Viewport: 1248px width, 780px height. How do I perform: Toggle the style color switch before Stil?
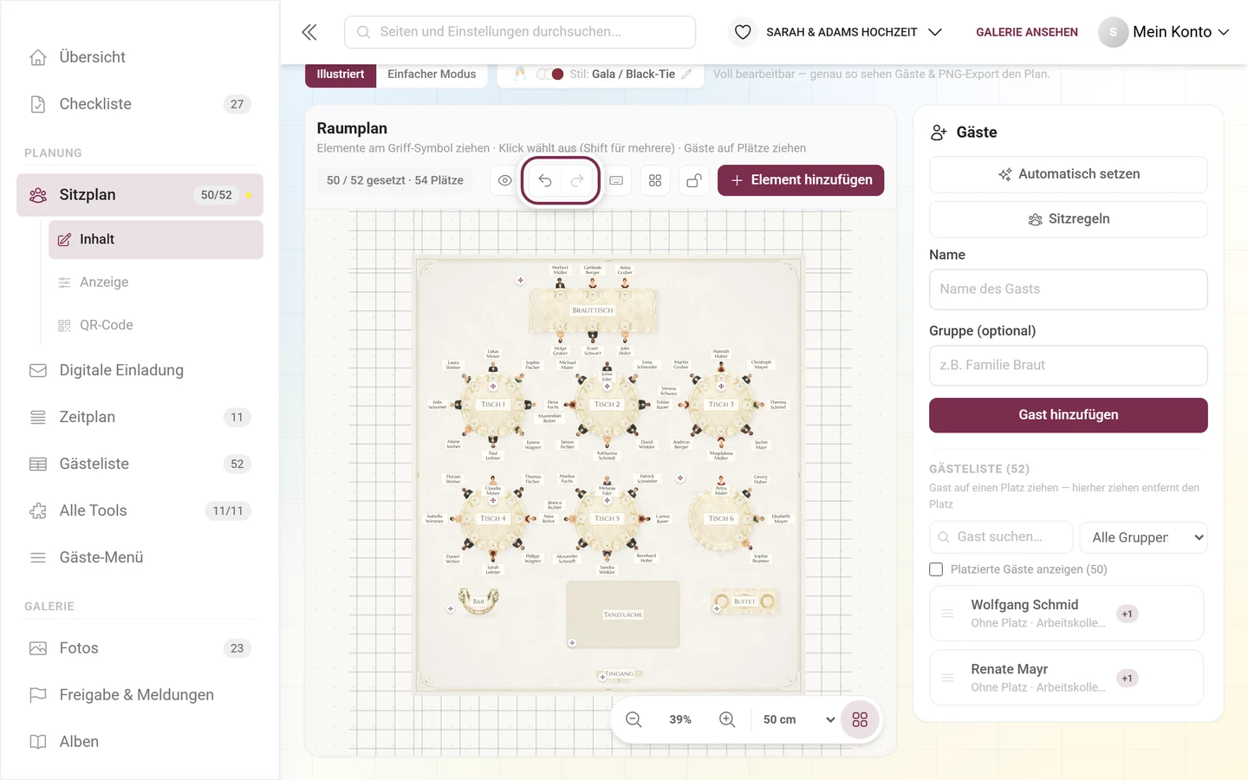coord(550,75)
